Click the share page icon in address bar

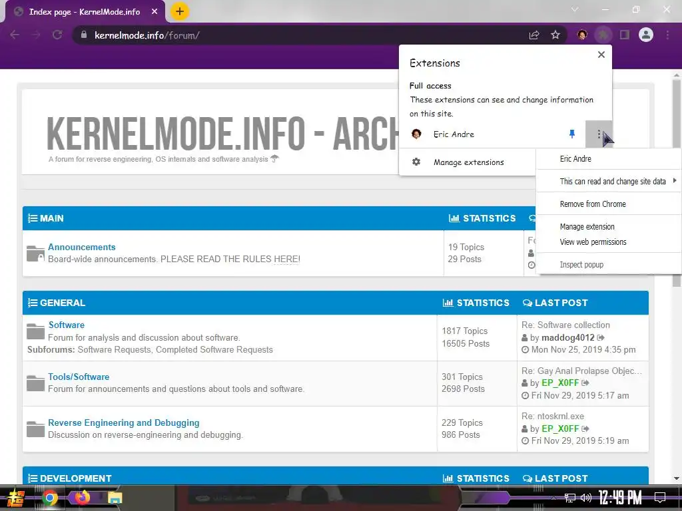534,35
